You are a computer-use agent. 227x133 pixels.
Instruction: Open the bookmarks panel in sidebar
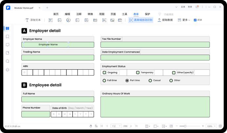point(7,36)
